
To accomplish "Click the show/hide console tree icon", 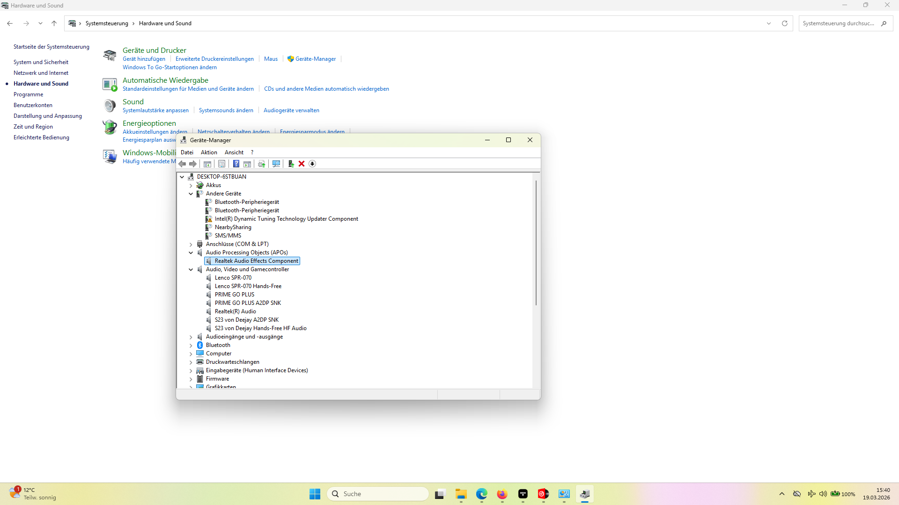I will (x=207, y=164).
